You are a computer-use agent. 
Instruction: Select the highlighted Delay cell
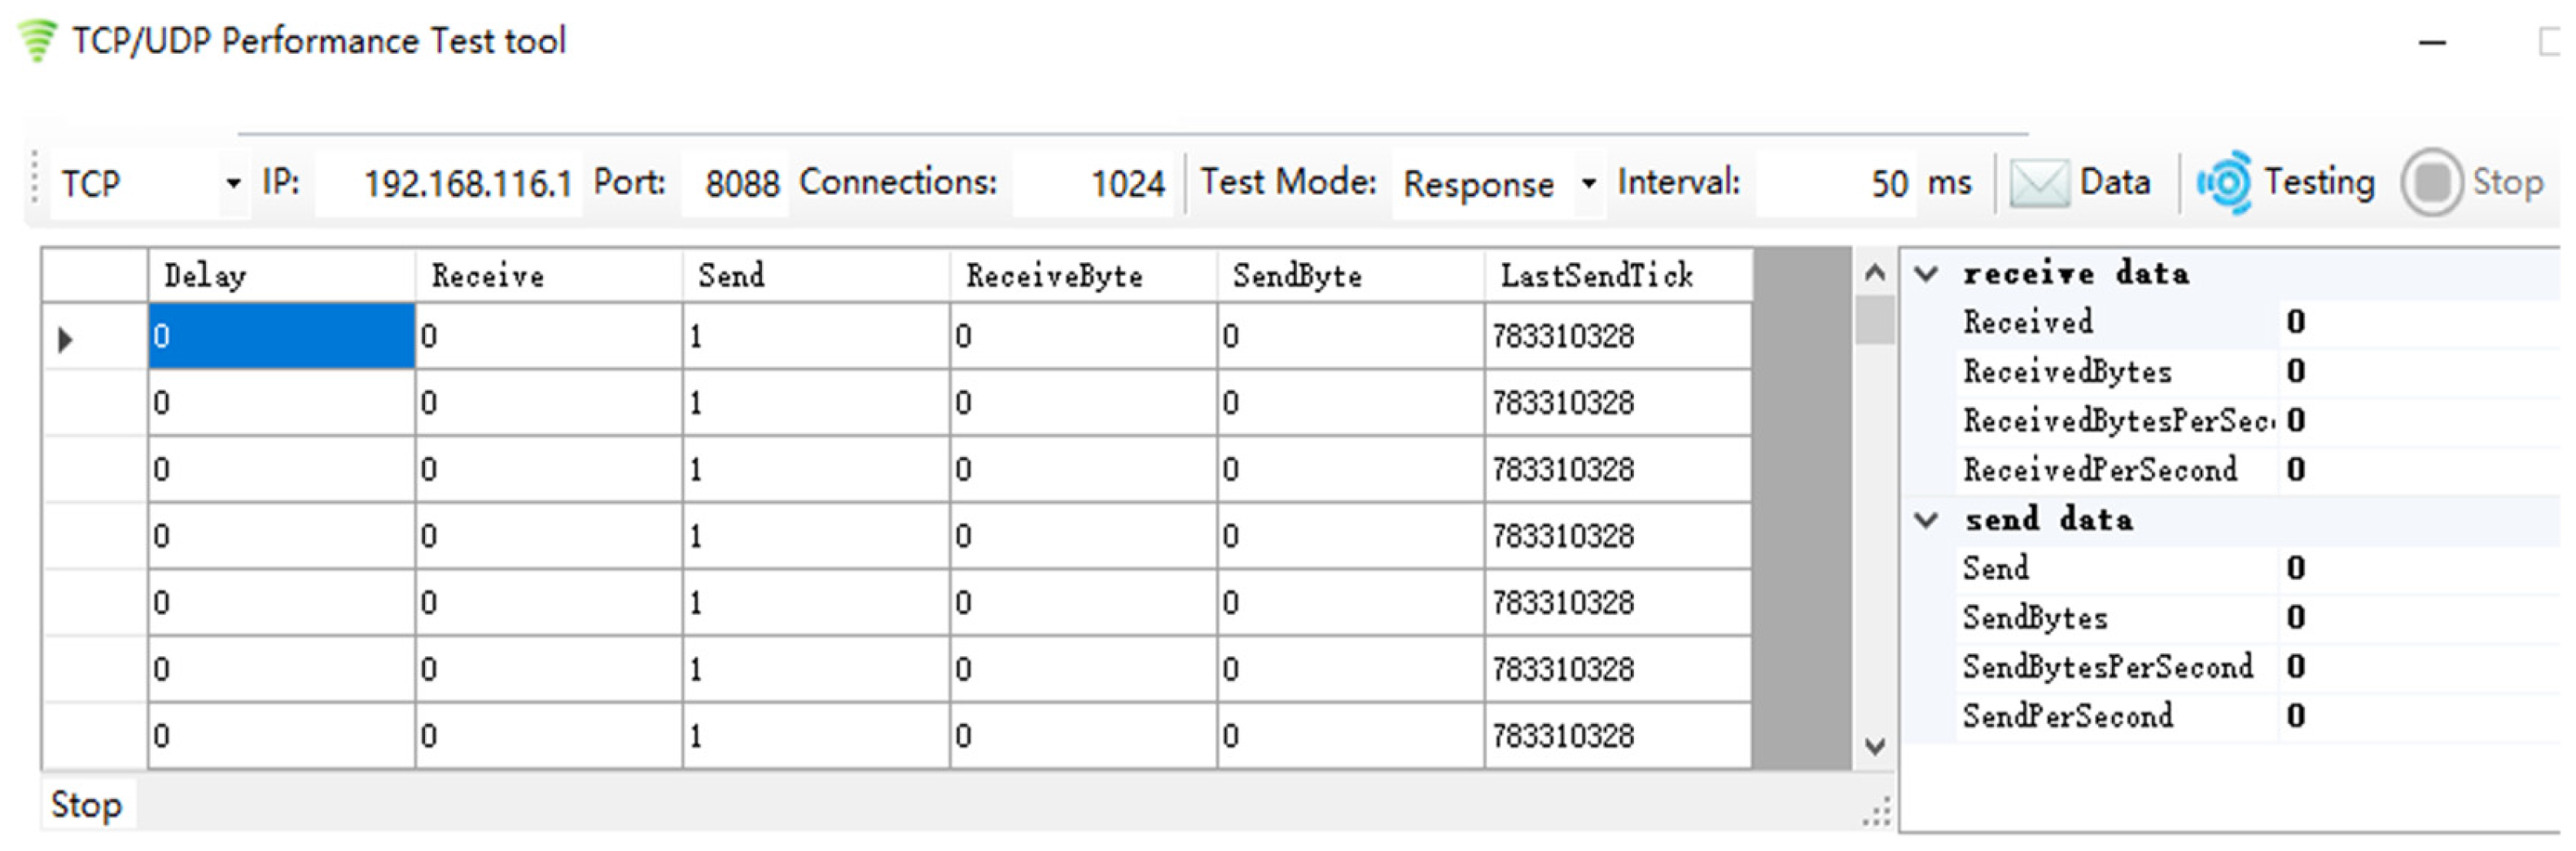coord(281,336)
